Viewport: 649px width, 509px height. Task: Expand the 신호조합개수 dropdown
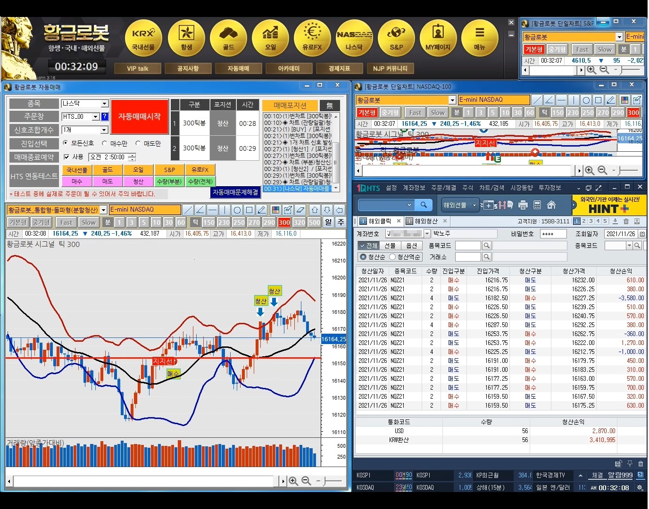point(105,130)
